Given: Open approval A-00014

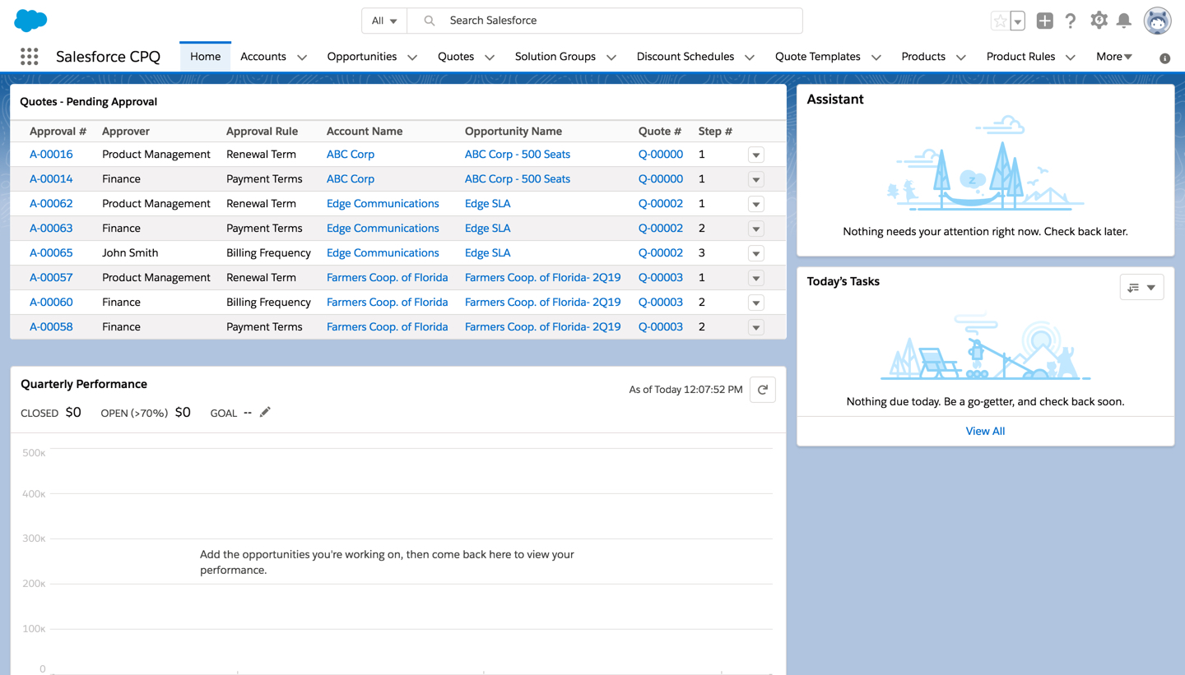Looking at the screenshot, I should point(51,179).
